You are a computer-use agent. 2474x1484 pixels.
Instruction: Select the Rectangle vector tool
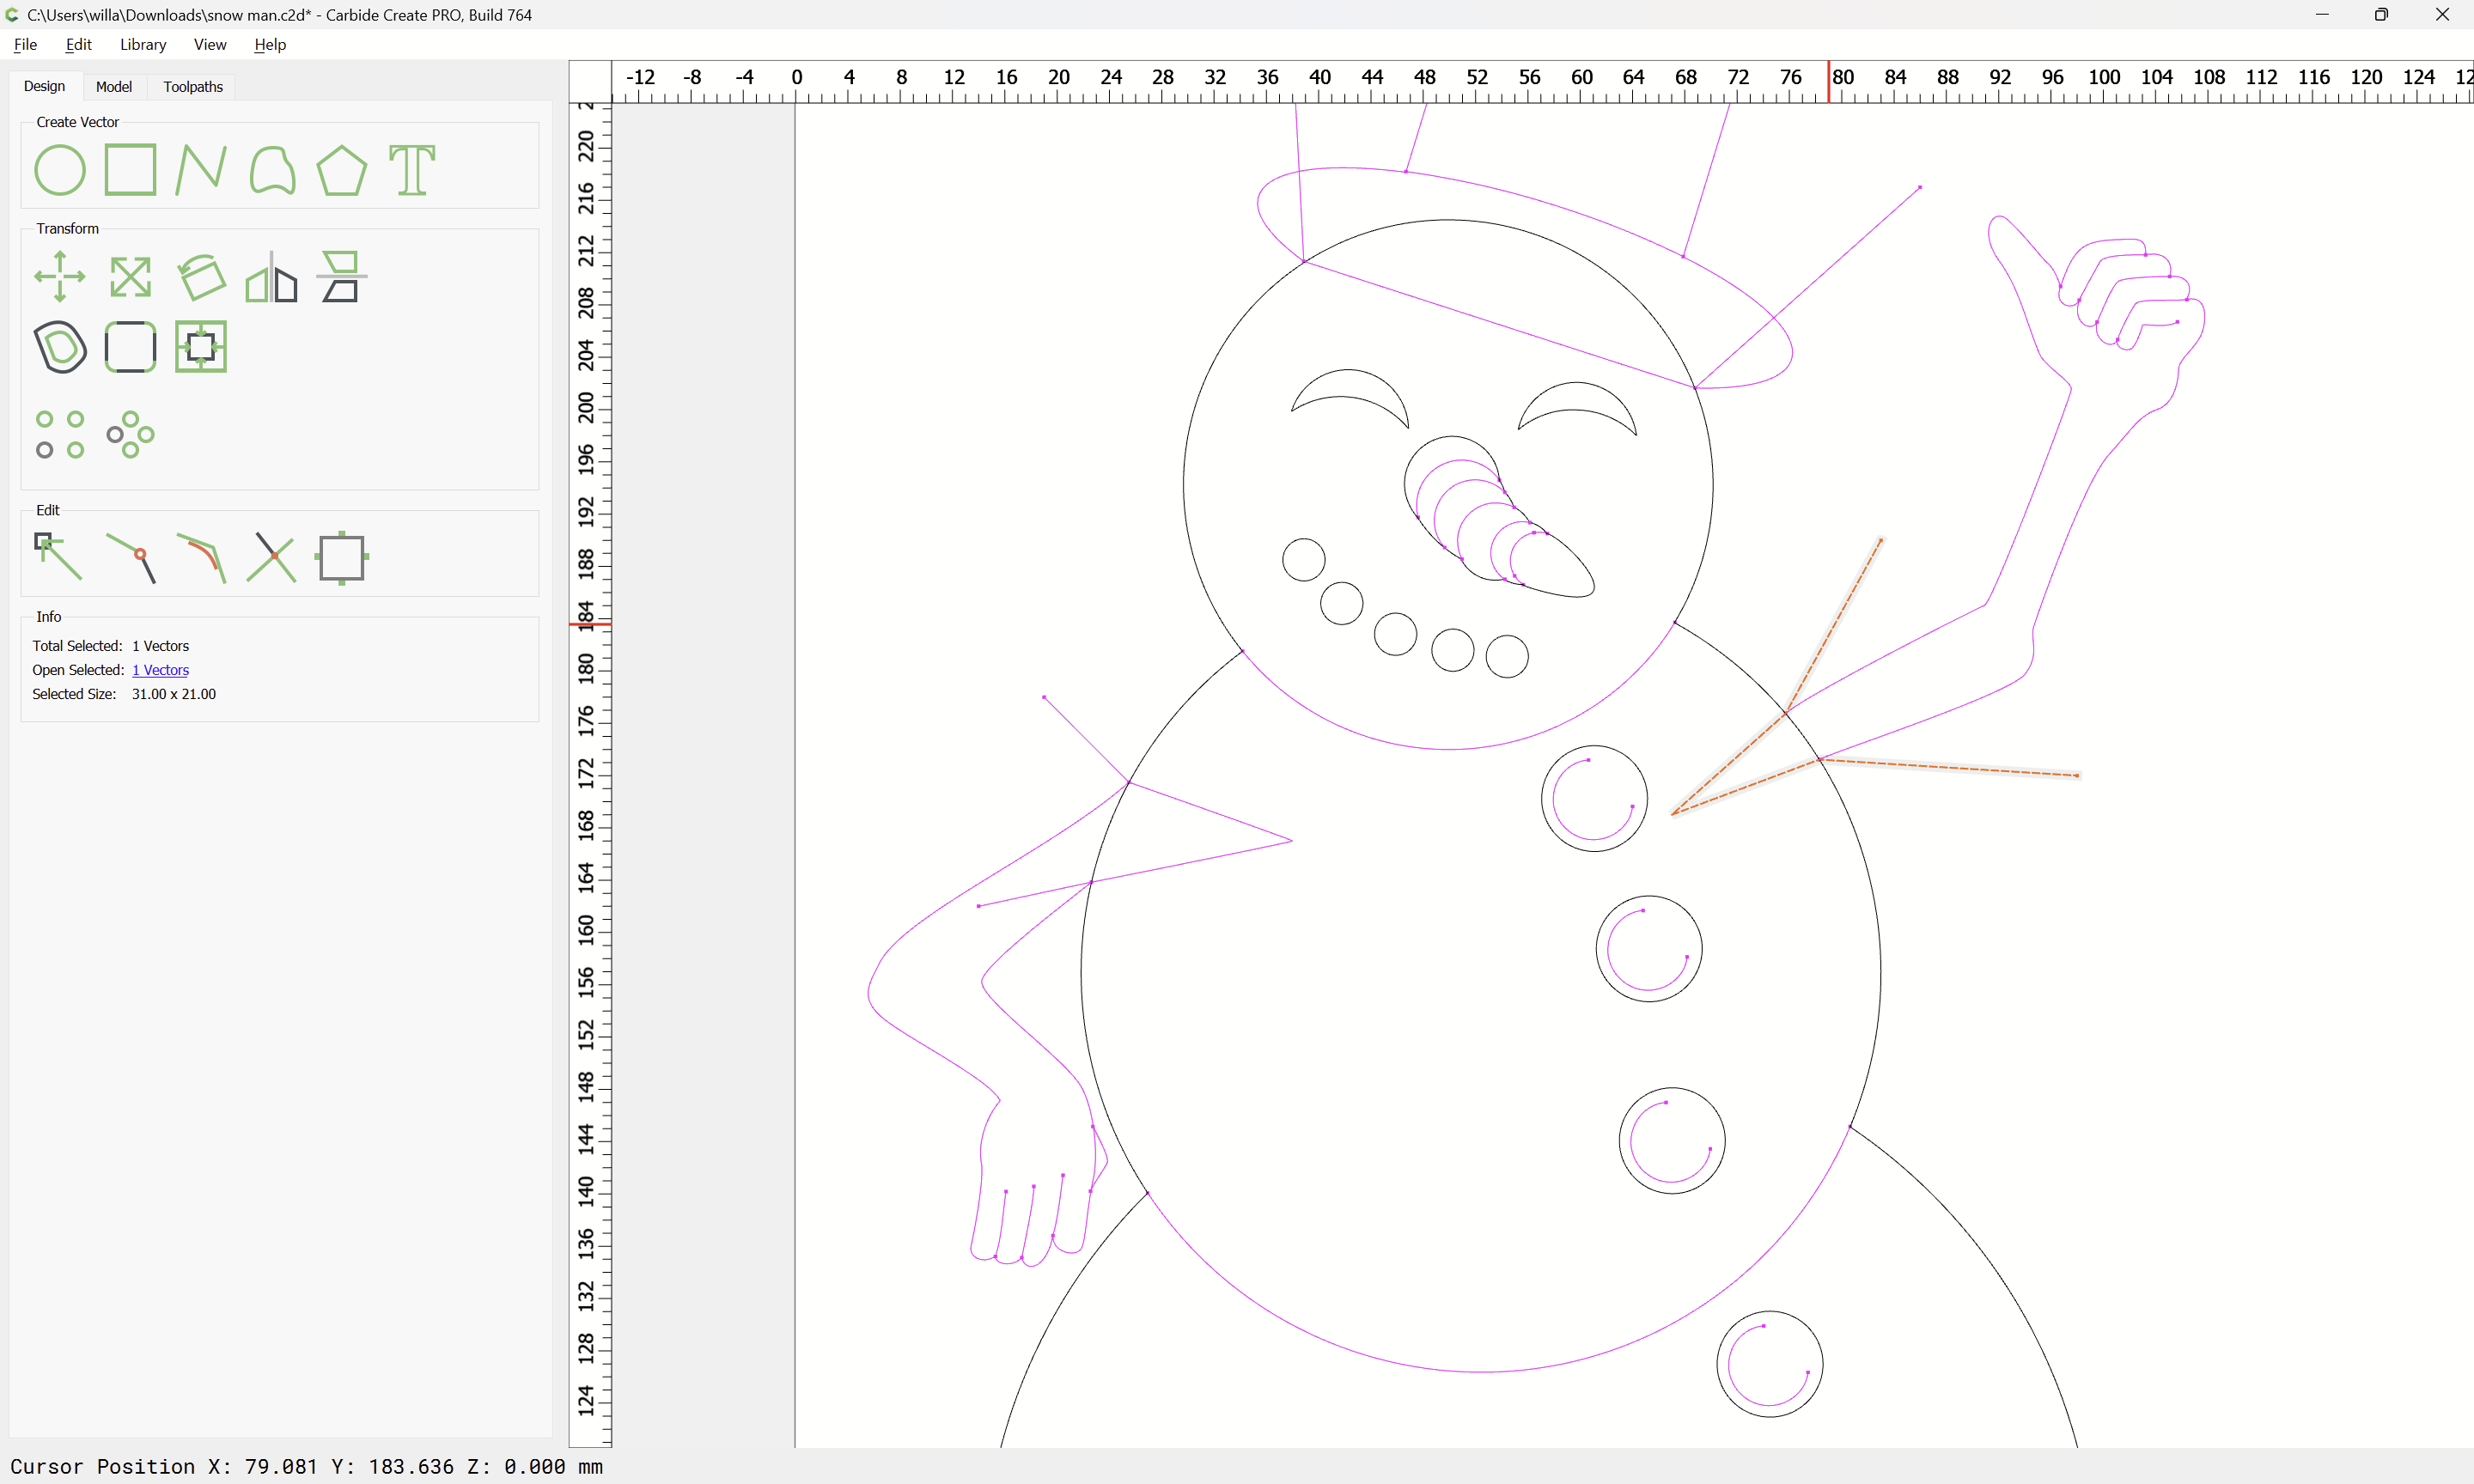[131, 169]
